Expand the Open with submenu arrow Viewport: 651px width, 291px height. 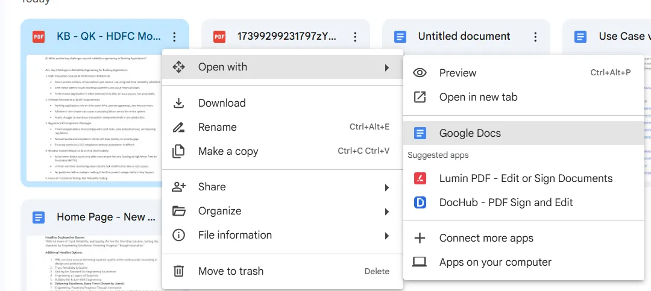386,67
